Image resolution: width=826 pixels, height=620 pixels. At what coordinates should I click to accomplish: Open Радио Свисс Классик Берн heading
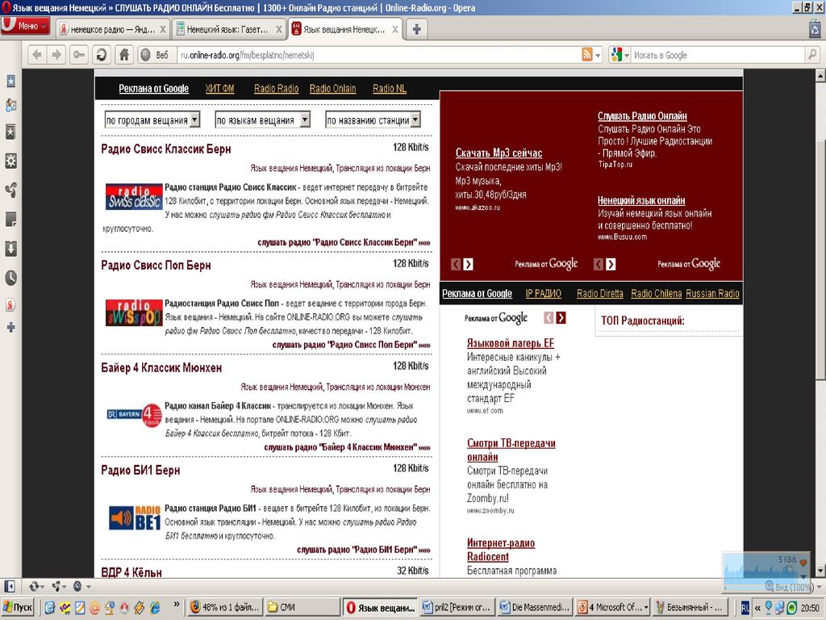(166, 149)
